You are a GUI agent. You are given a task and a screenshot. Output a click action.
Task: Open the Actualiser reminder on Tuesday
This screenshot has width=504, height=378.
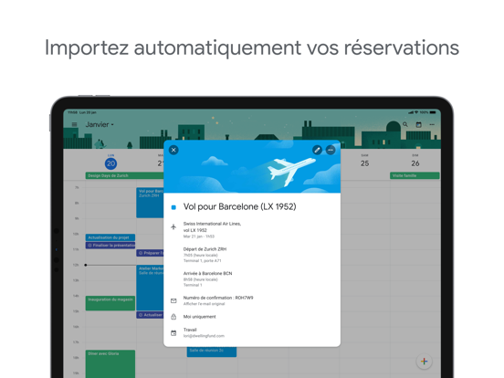pyautogui.click(x=150, y=315)
